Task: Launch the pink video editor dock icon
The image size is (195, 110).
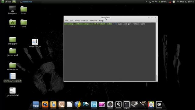Action: coord(102,105)
